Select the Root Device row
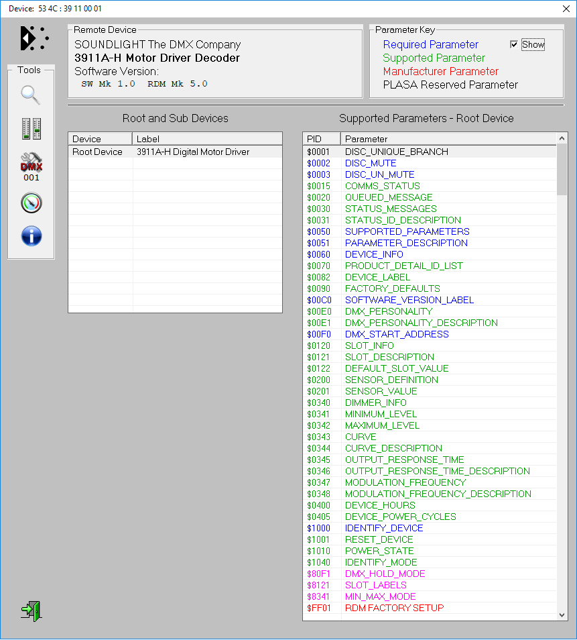Viewport: 577px width, 640px height. (x=97, y=152)
